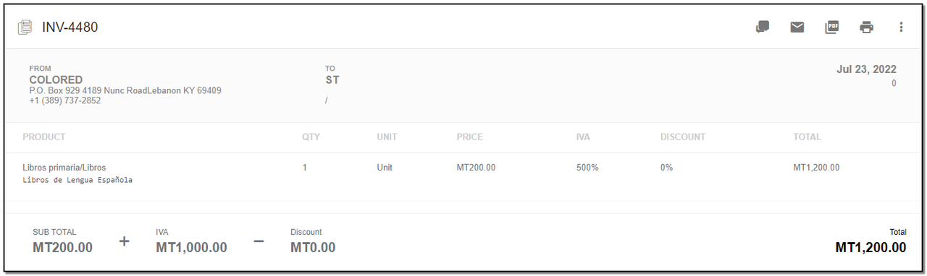
Task: Click the SUB TOTAL amount MT200.00
Action: tap(62, 247)
